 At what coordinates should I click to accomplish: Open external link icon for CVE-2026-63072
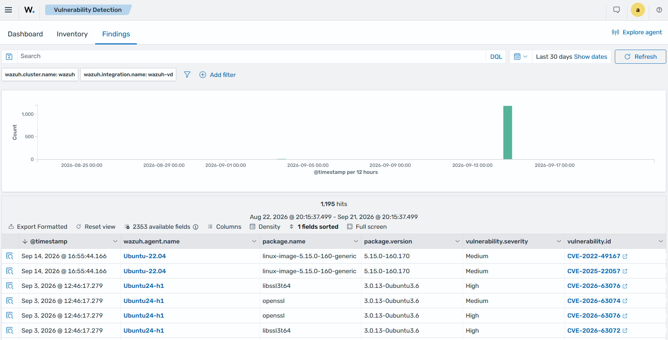(625, 331)
